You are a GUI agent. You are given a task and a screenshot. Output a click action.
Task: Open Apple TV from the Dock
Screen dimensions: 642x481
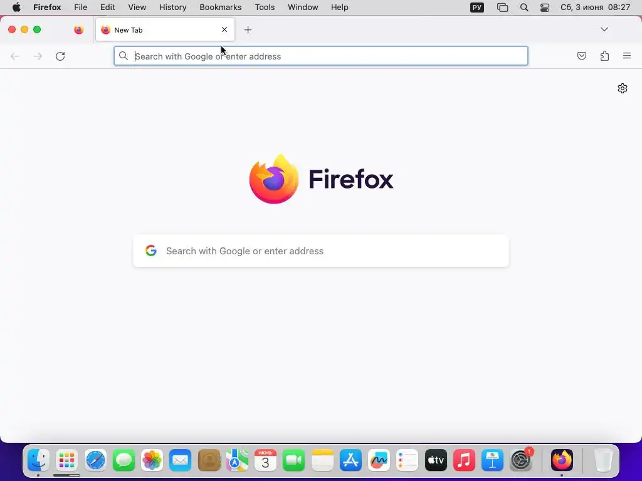point(436,460)
